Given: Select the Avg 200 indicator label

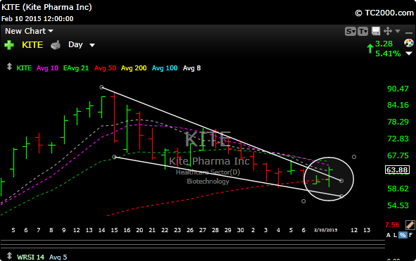Looking at the screenshot, I should tap(134, 68).
